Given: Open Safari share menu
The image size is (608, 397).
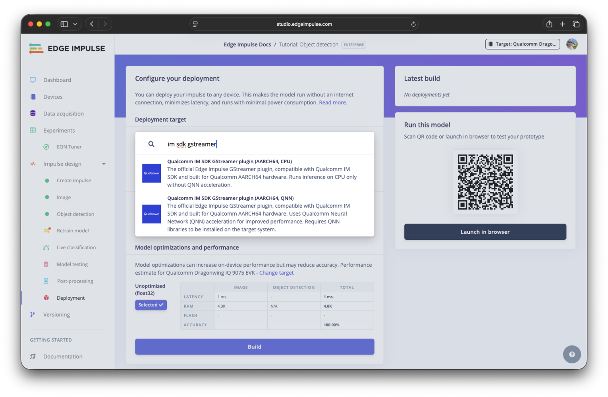Looking at the screenshot, I should pyautogui.click(x=549, y=24).
